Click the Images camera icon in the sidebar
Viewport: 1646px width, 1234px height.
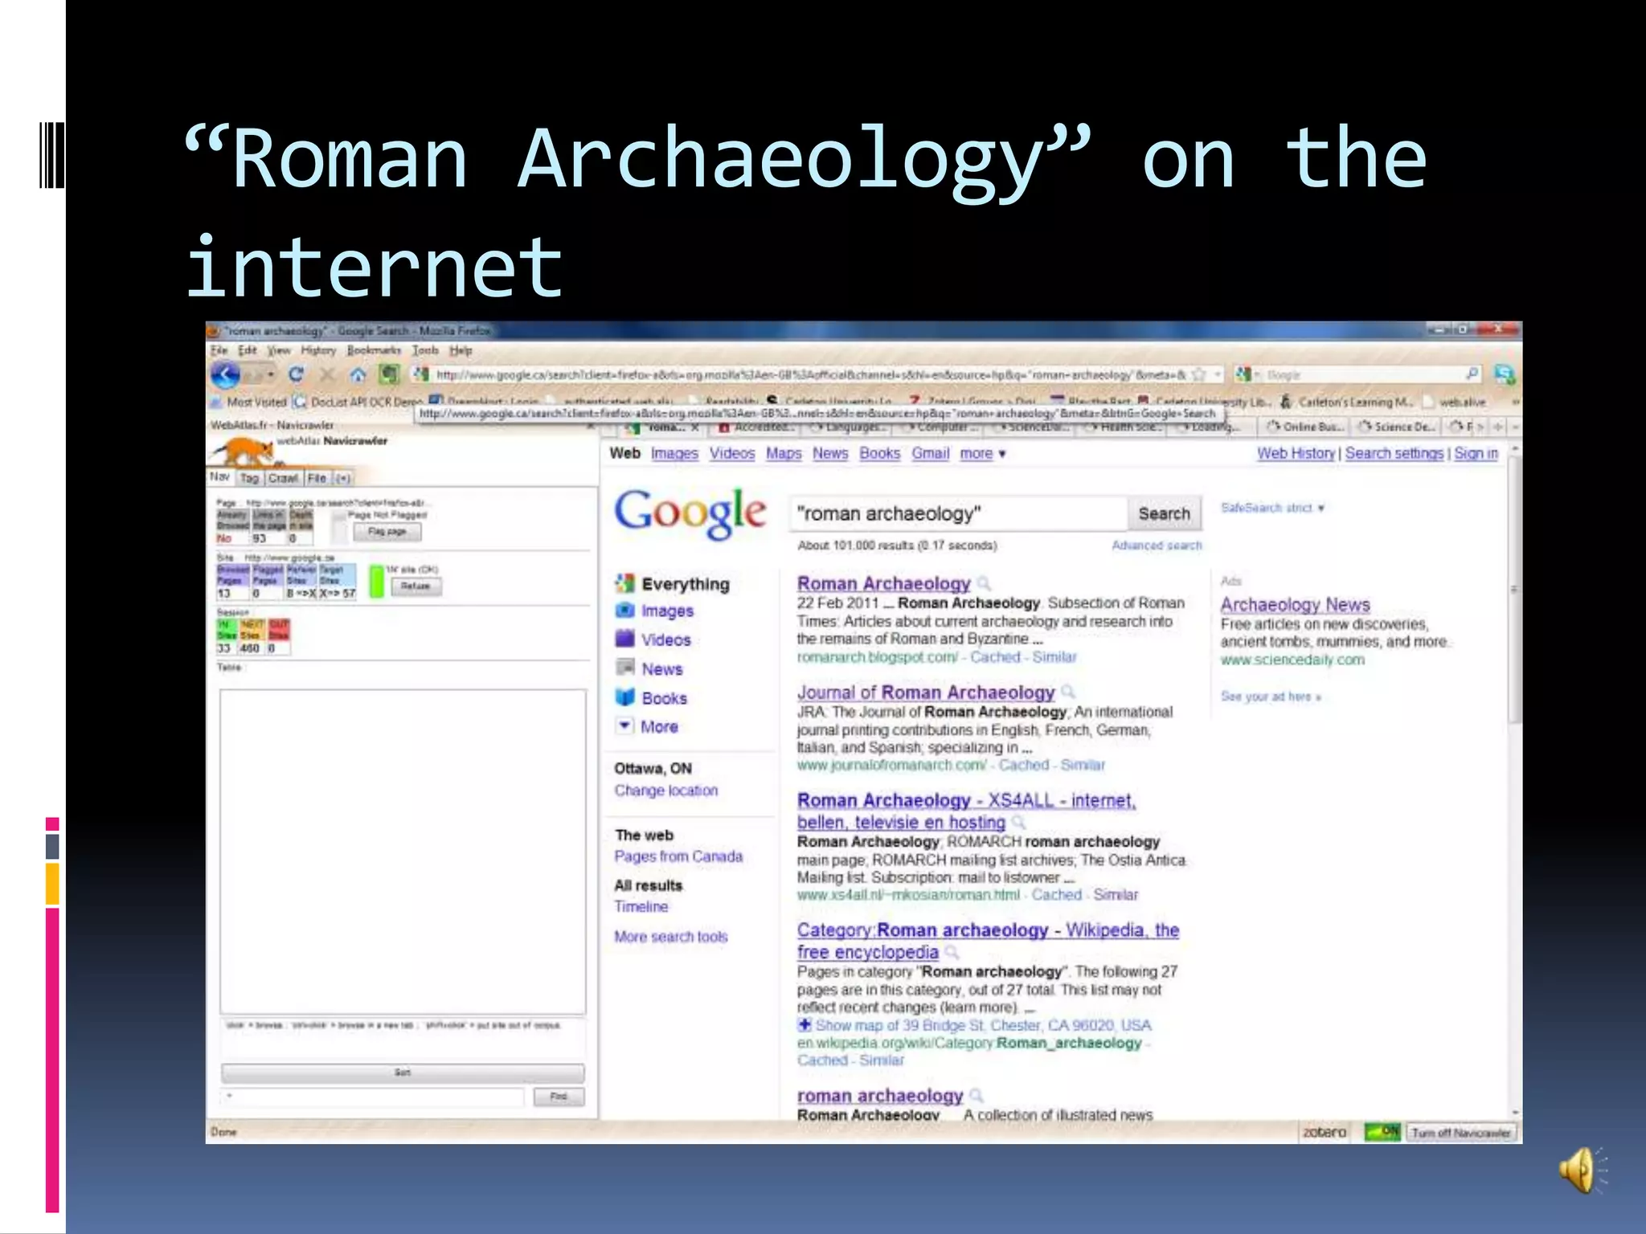click(x=625, y=611)
